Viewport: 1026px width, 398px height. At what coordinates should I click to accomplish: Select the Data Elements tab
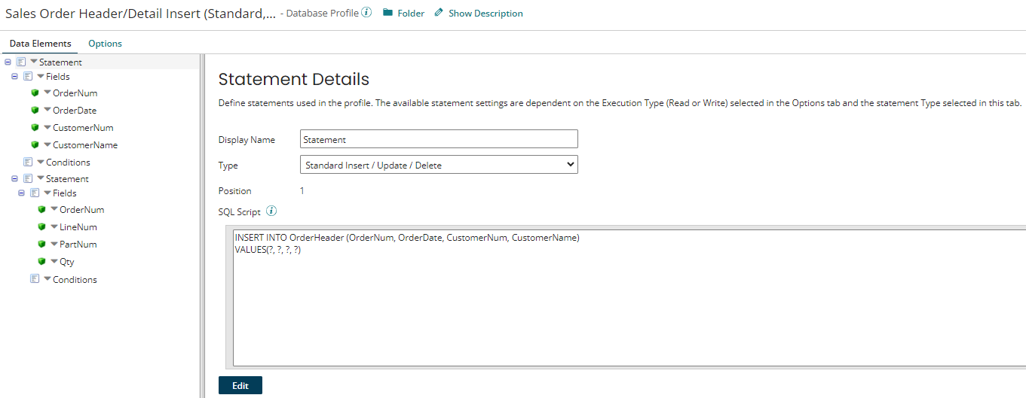pos(40,44)
